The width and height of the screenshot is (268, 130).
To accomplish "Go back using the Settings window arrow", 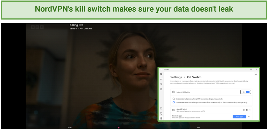I will tap(161, 69).
